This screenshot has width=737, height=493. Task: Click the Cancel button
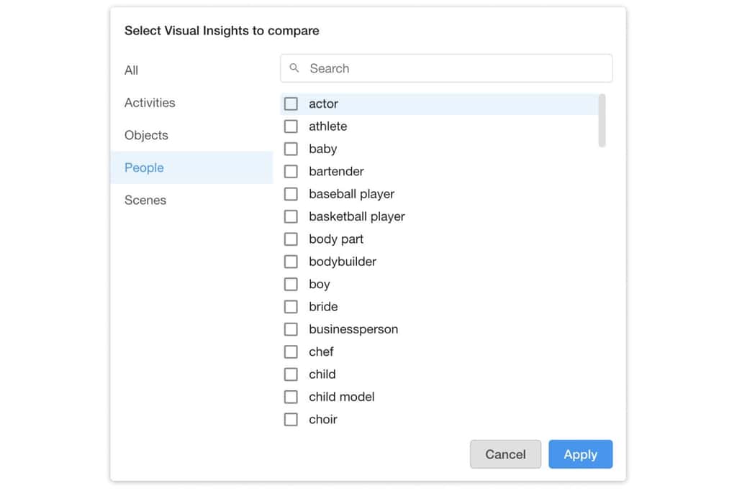pyautogui.click(x=505, y=454)
